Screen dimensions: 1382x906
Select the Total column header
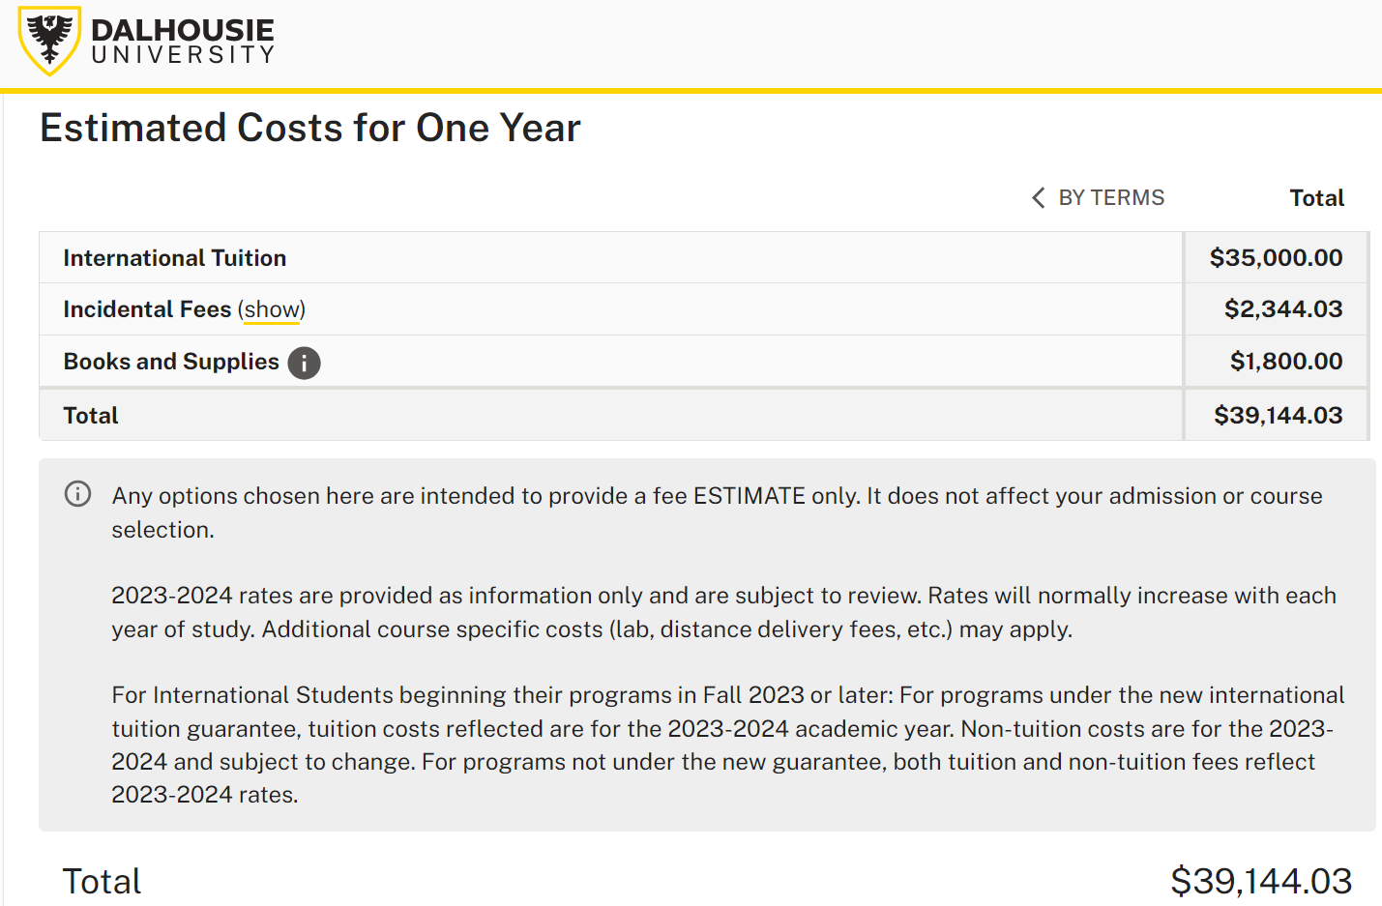1316,198
